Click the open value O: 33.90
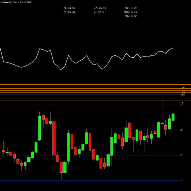The width and height of the screenshot is (191, 191). tap(70, 8)
